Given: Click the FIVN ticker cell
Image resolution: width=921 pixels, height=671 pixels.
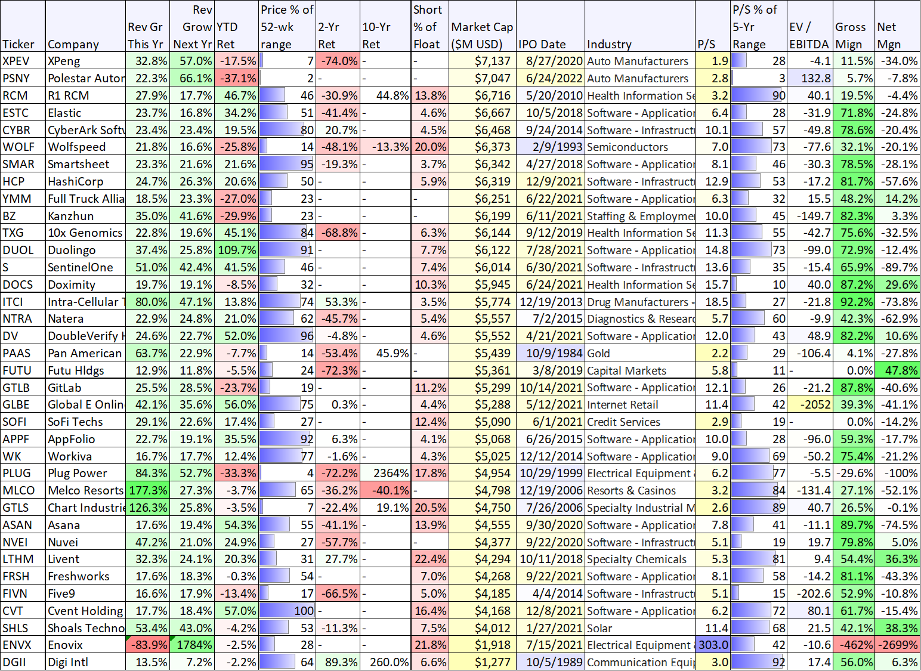Looking at the screenshot, I should [x=23, y=593].
